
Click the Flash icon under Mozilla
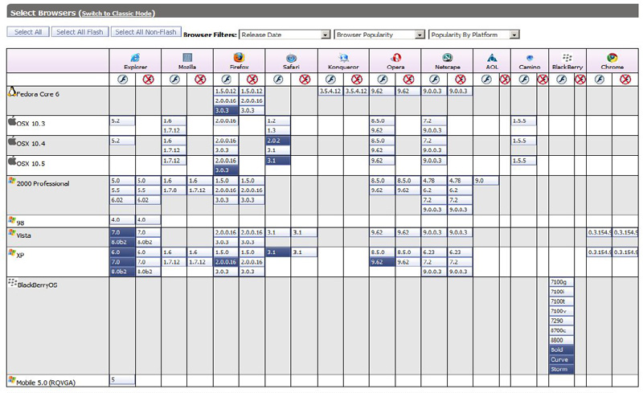click(x=174, y=80)
